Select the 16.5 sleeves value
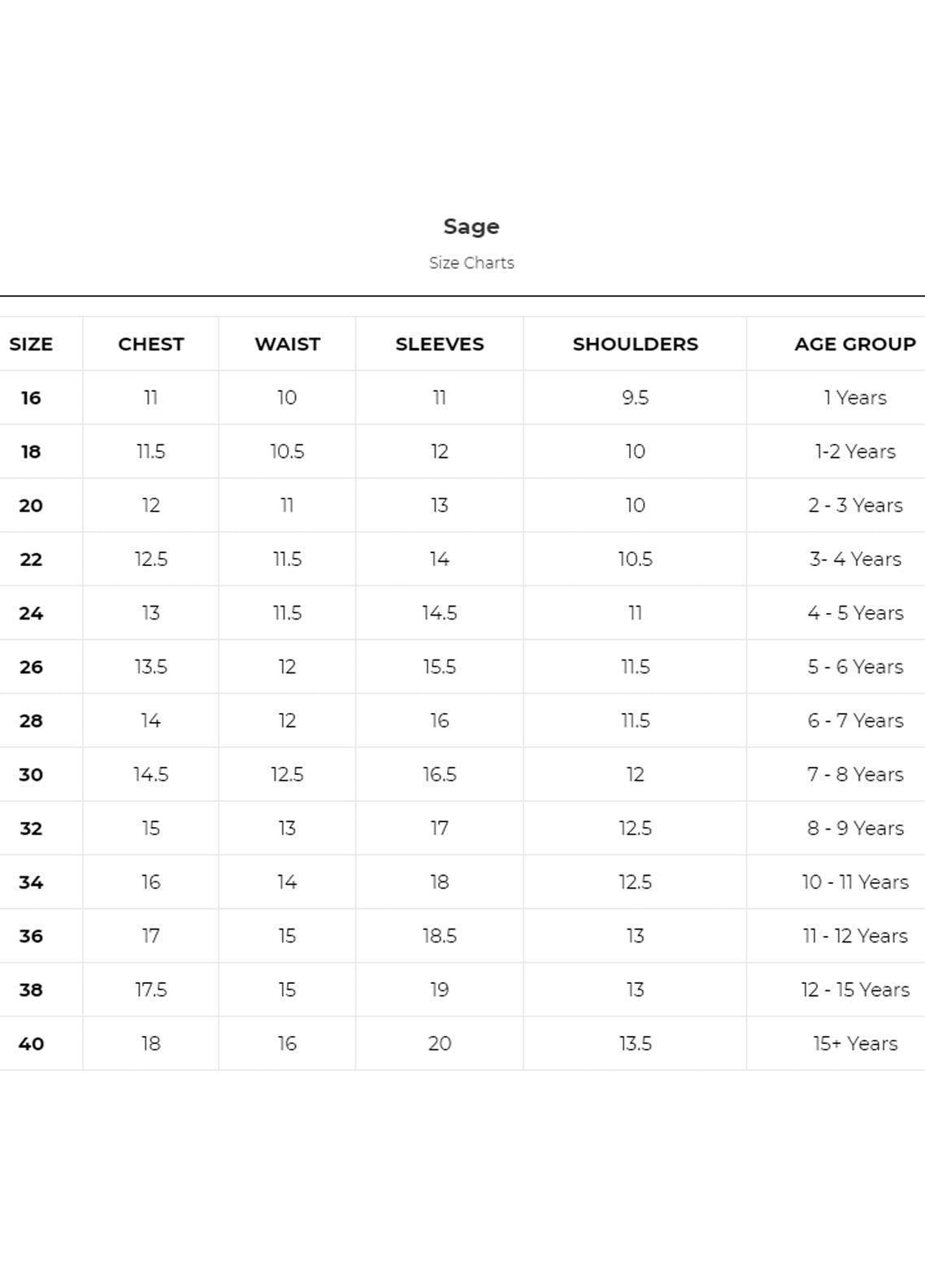The height and width of the screenshot is (1288, 925). (440, 774)
